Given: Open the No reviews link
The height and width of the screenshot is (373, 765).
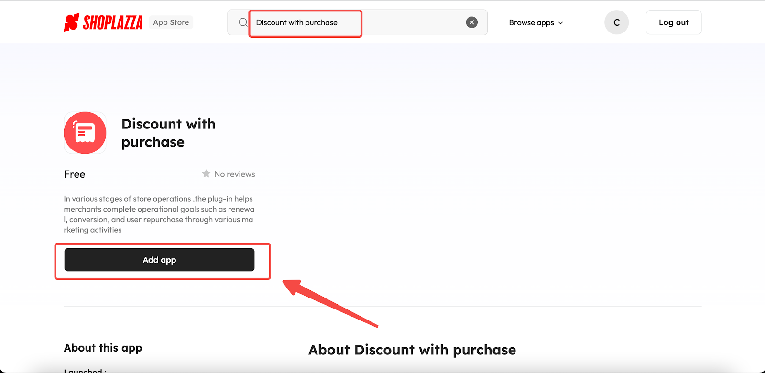Looking at the screenshot, I should [x=234, y=174].
